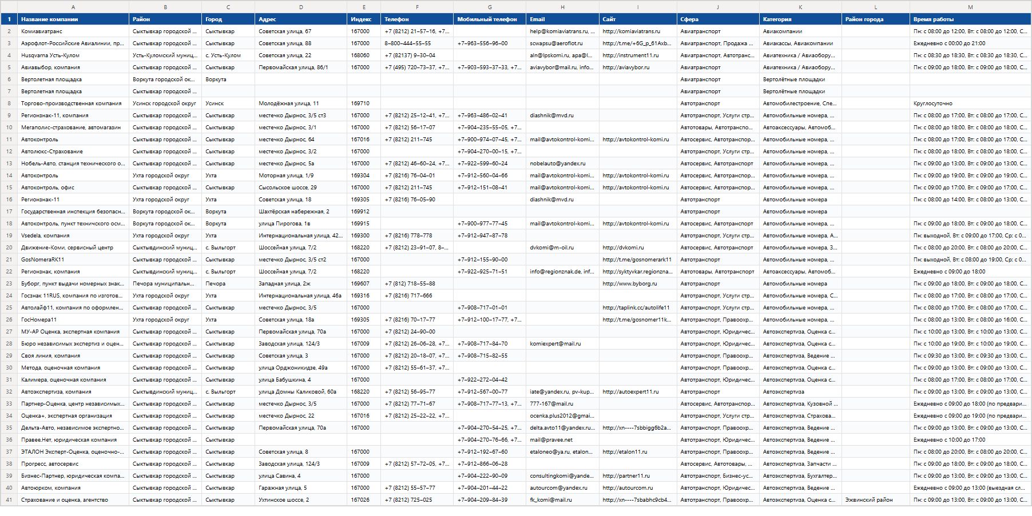The width and height of the screenshot is (1032, 516).
Task: Select 'Движение-Коми, сервисный центр' cell
Action: pyautogui.click(x=73, y=248)
